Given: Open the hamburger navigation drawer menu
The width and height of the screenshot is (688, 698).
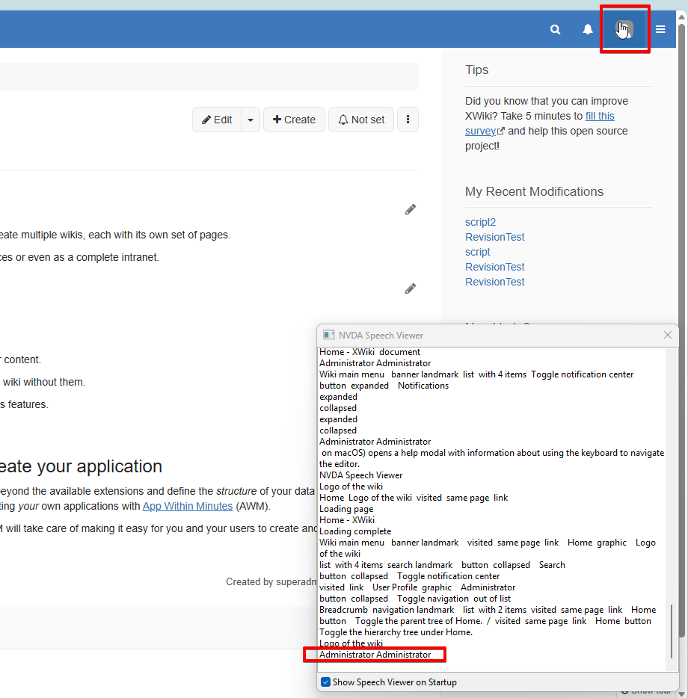Looking at the screenshot, I should point(660,29).
